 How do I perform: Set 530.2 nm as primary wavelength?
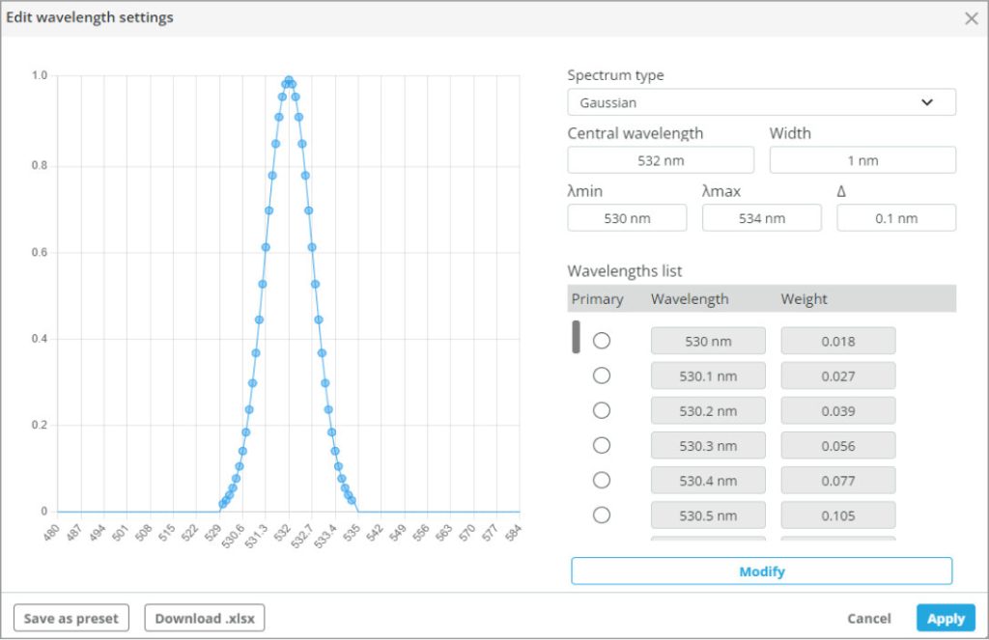click(x=602, y=410)
